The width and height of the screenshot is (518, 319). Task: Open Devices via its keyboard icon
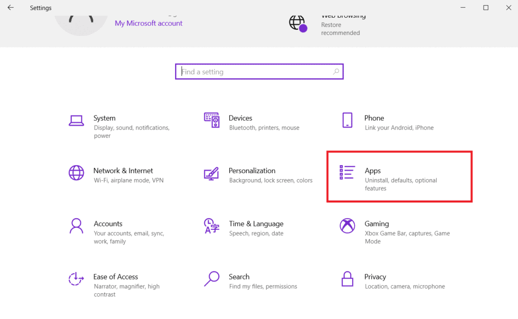211,120
